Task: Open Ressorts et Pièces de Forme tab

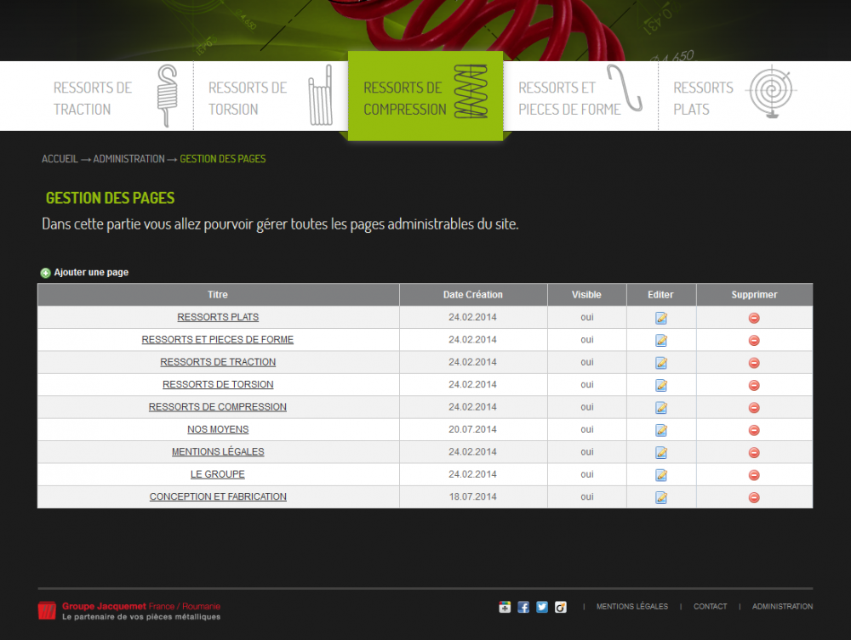Action: (x=580, y=97)
